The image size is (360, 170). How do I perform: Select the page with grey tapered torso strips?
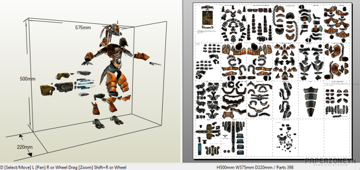pyautogui.click(x=311, y=100)
